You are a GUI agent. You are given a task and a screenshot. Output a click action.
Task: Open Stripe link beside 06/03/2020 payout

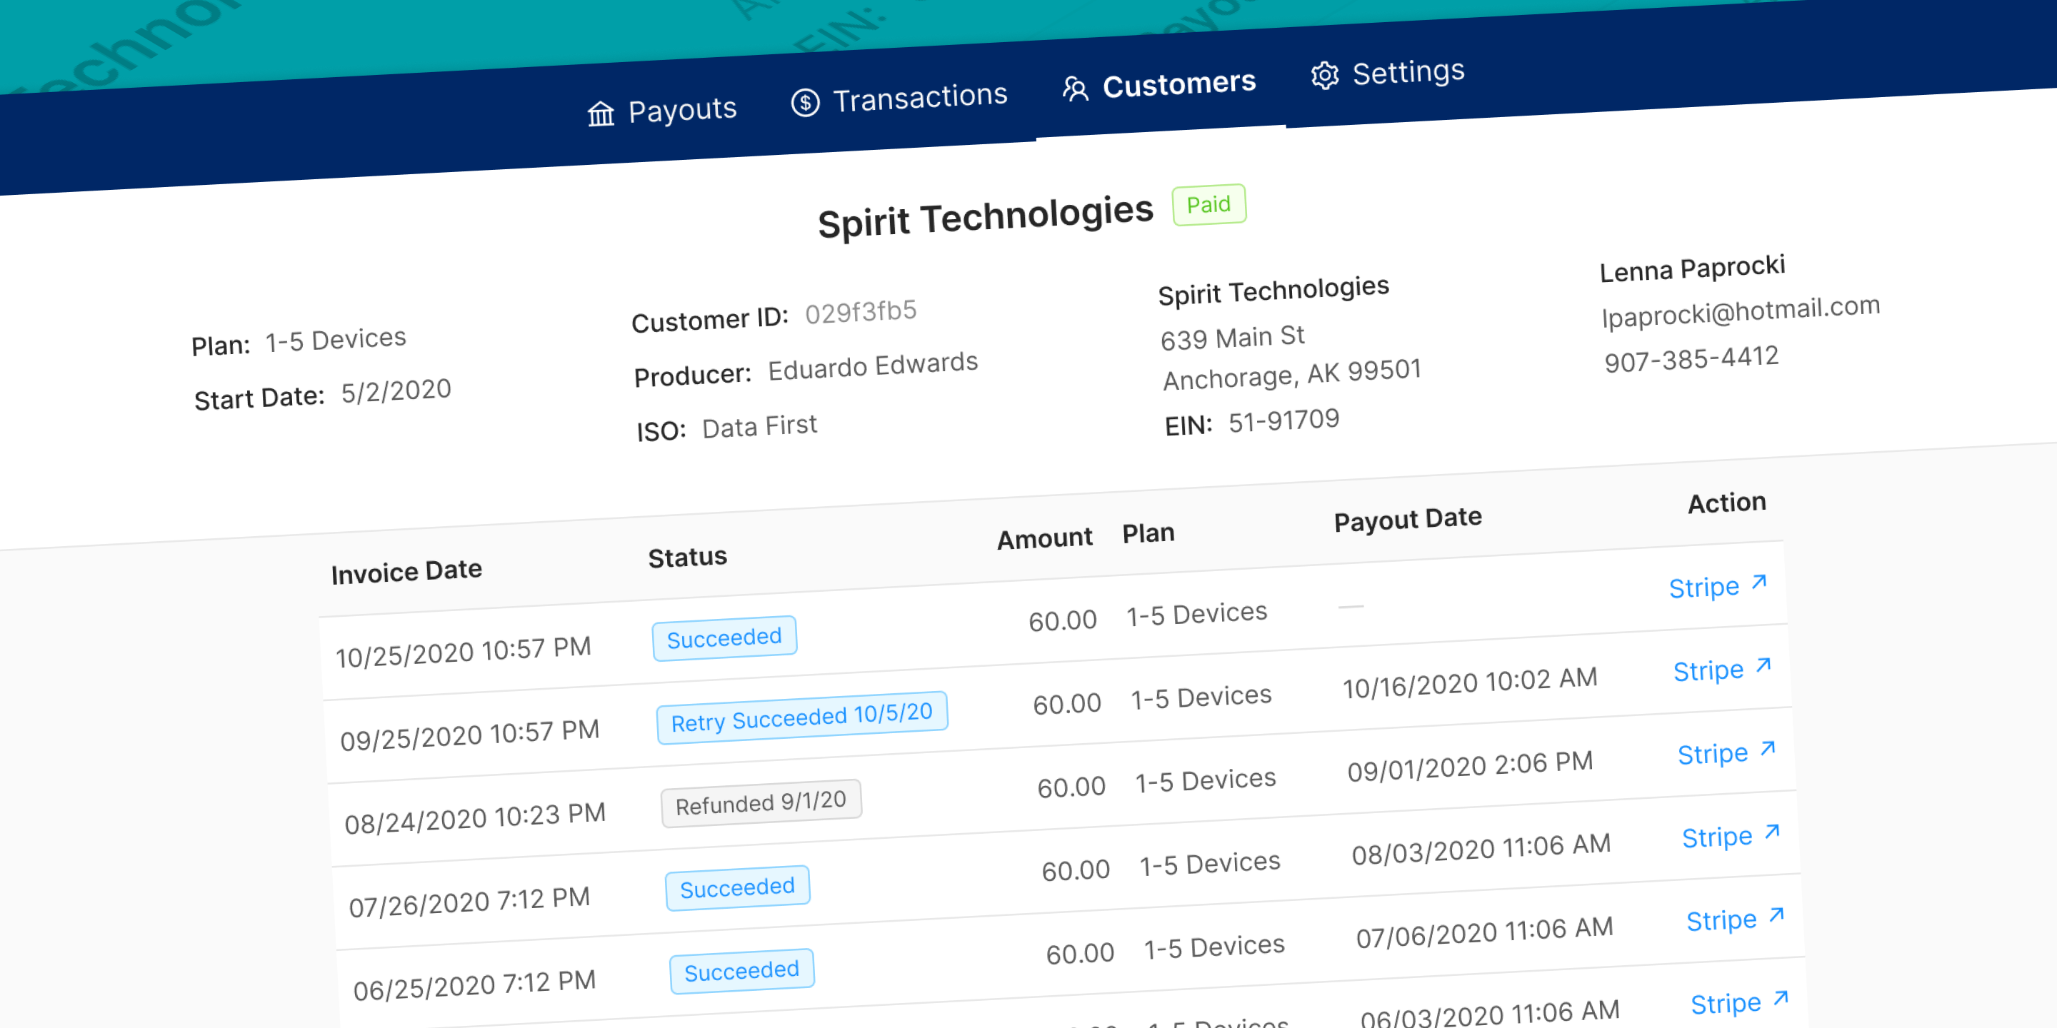tap(1740, 1002)
